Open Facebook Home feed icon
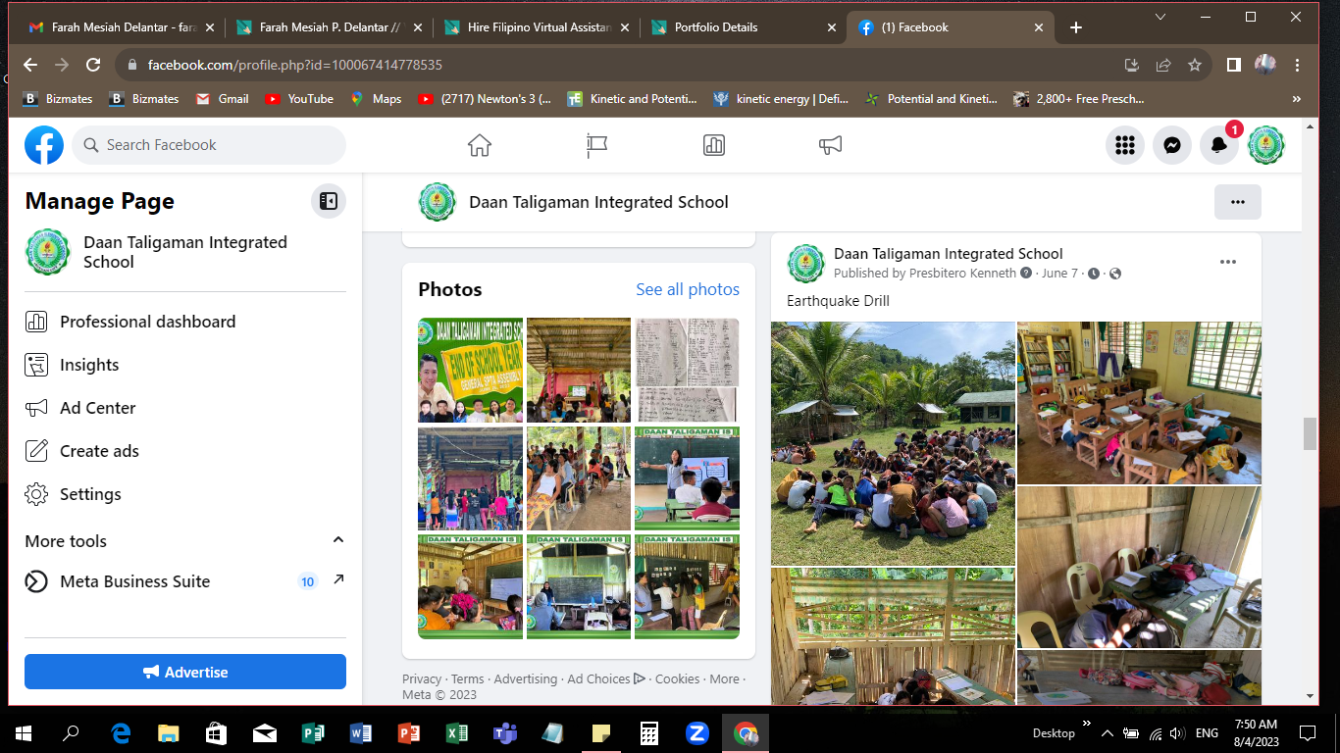The height and width of the screenshot is (753, 1340). pyautogui.click(x=480, y=145)
